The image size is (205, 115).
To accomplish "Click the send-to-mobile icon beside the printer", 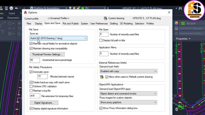I will [6, 8].
